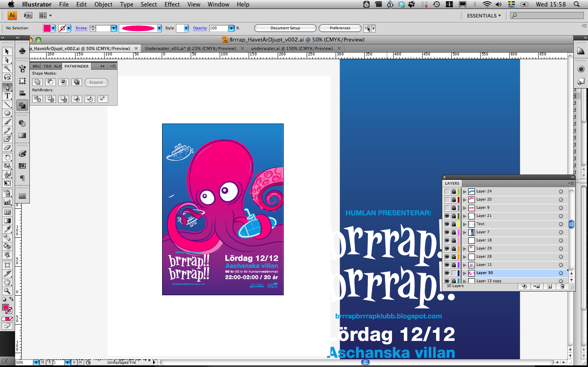Create new layer in Layers panel
This screenshot has width=588, height=367.
tap(549, 286)
